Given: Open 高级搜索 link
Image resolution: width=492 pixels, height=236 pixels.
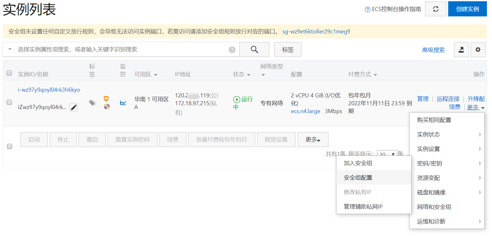Looking at the screenshot, I should pos(433,50).
